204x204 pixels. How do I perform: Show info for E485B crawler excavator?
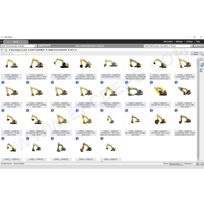102,138
